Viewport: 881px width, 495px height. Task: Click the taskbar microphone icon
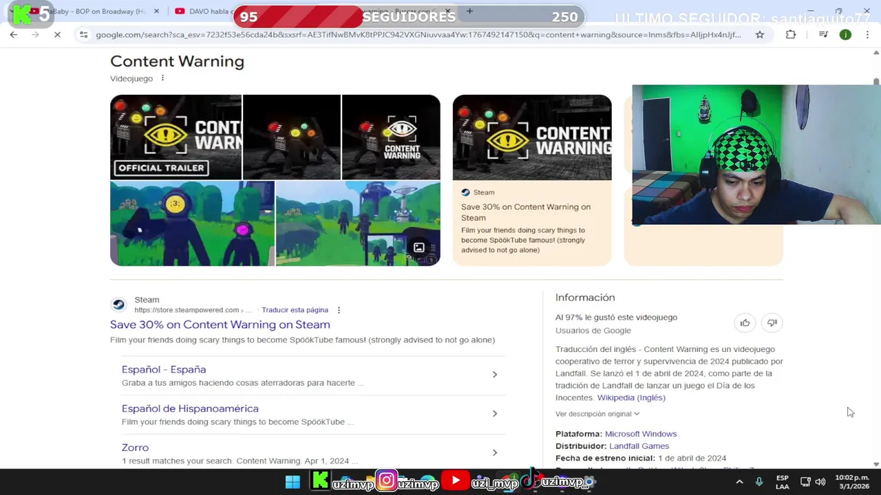[759, 482]
